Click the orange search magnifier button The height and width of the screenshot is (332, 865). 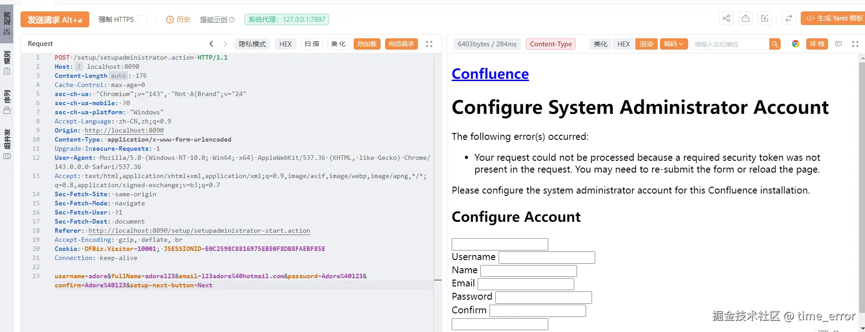pyautogui.click(x=775, y=44)
